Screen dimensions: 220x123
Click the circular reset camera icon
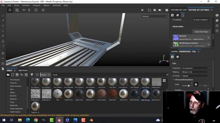(x=43, y=10)
